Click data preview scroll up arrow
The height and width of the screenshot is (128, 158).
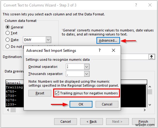(x=150, y=87)
